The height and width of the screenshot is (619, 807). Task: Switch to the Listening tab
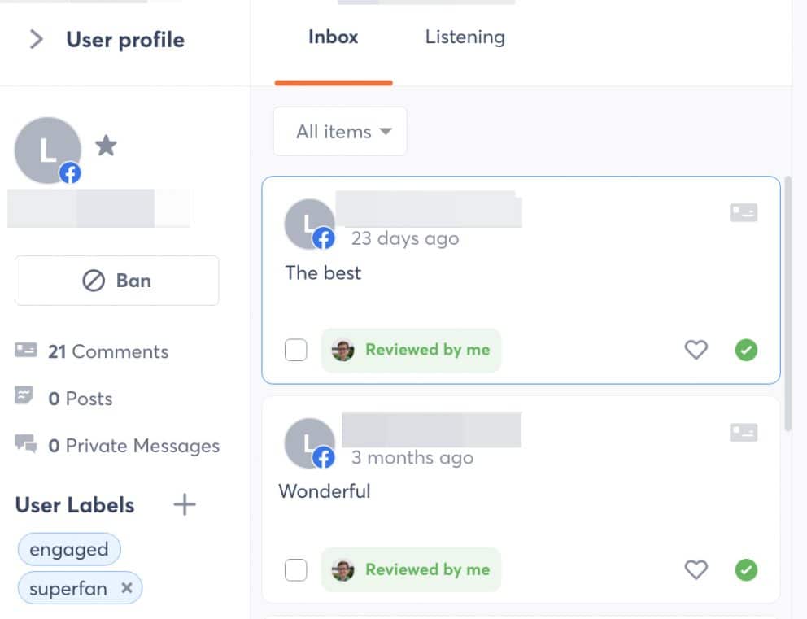point(465,37)
